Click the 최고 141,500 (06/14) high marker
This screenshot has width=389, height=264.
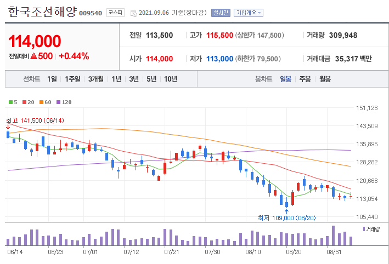pyautogui.click(x=35, y=120)
